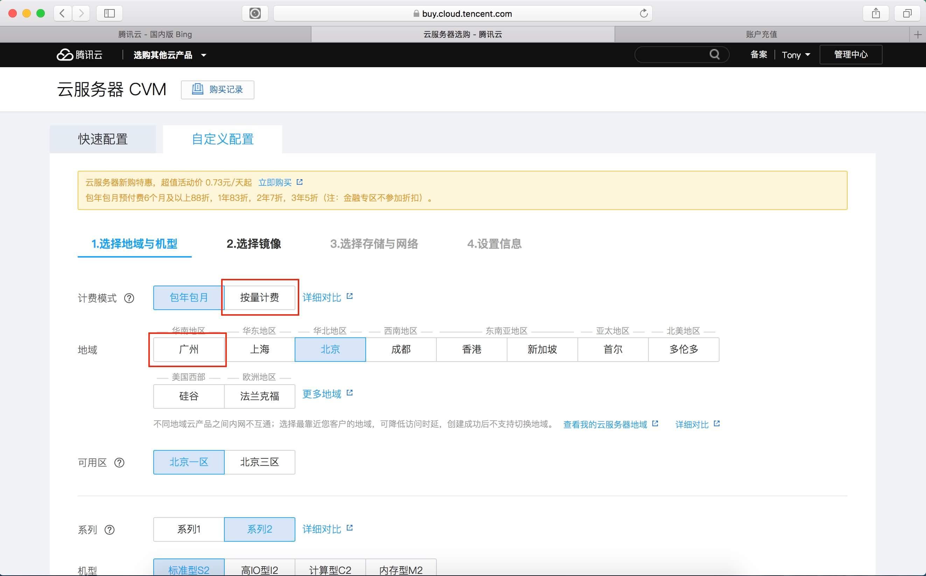Screen dimensions: 926x576
Task: Go to step 3.选择存储与网络
Action: click(x=374, y=244)
